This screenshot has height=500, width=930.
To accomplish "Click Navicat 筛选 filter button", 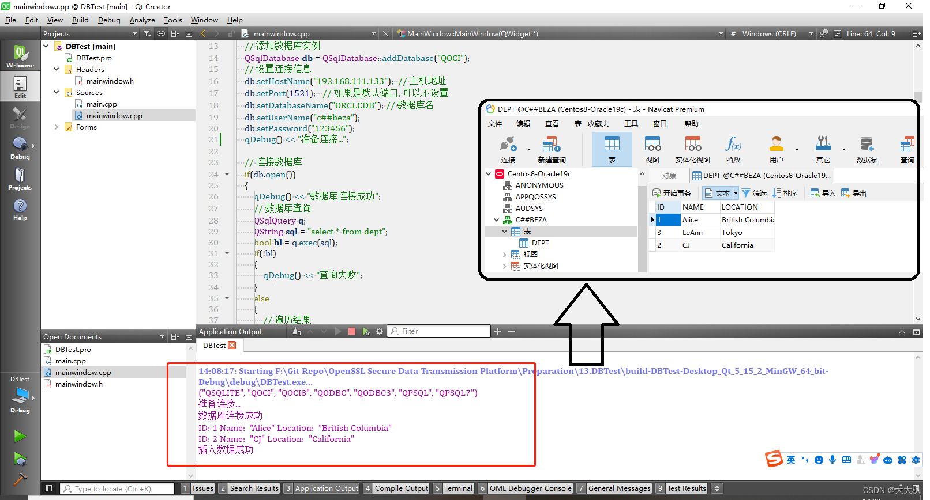I will (754, 193).
